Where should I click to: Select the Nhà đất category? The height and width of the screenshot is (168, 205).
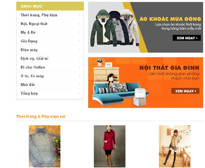point(50,85)
